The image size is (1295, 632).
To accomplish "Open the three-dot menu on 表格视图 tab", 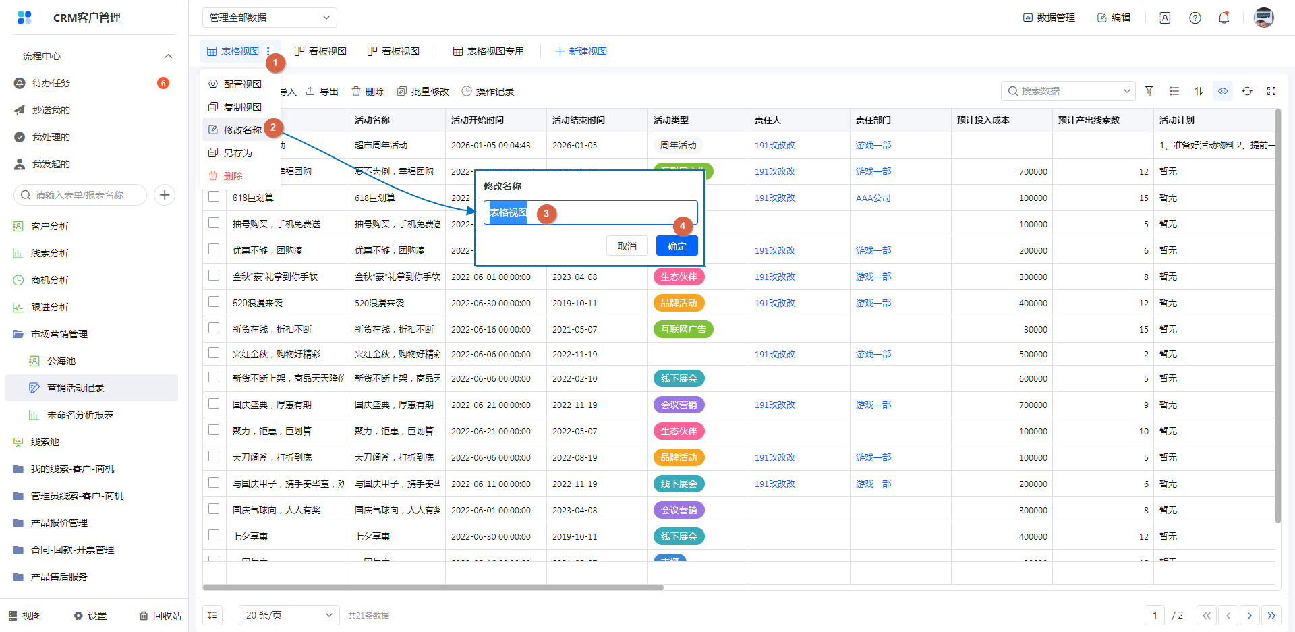I will (x=268, y=51).
